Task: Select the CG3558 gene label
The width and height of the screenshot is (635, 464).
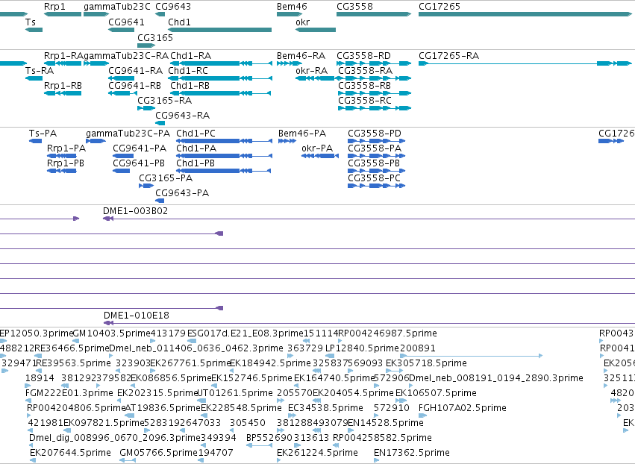Action: [x=354, y=7]
